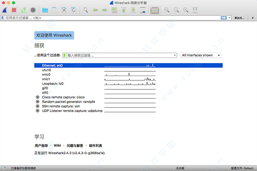This screenshot has height=171, width=257.
Task: Select Cisco remote capture: cisco row
Action: [x=63, y=97]
